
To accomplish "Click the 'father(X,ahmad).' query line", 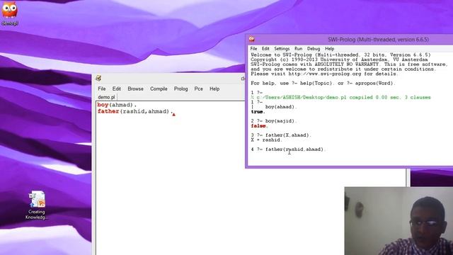I will tap(288, 135).
